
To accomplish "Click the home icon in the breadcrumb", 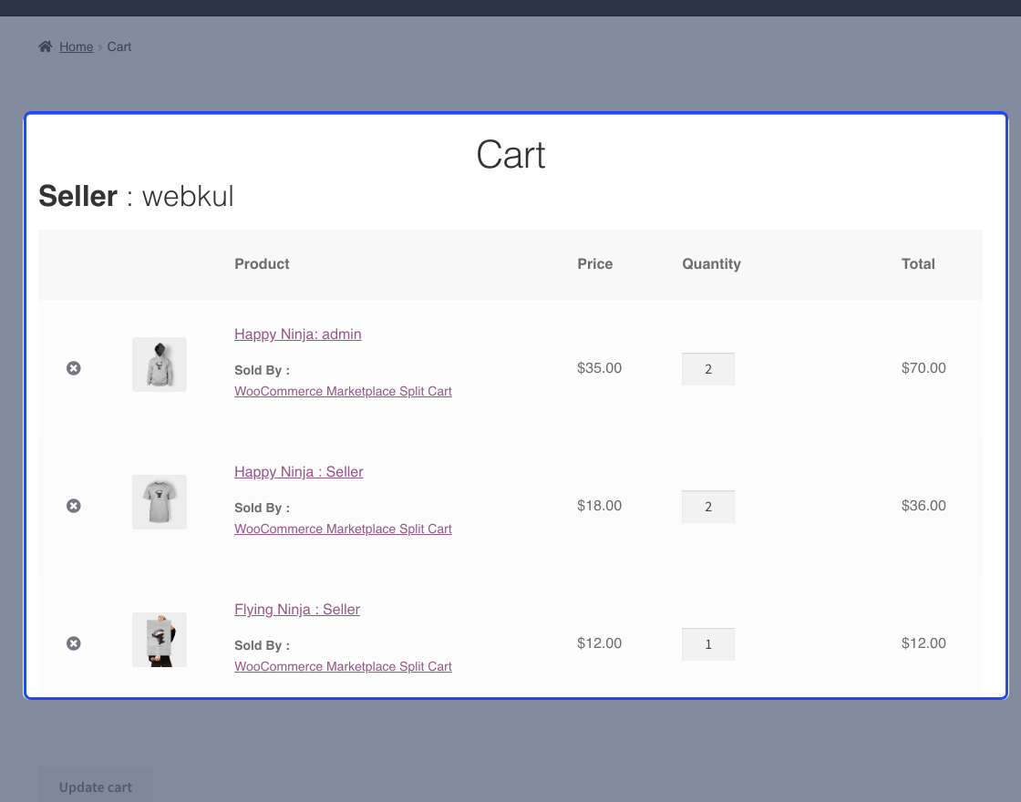I will tap(45, 46).
